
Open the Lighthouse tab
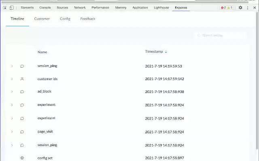[x=161, y=8]
